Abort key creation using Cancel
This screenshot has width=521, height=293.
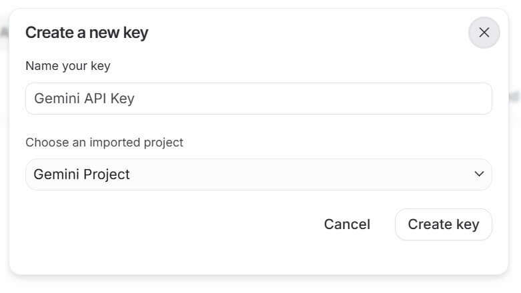point(347,224)
